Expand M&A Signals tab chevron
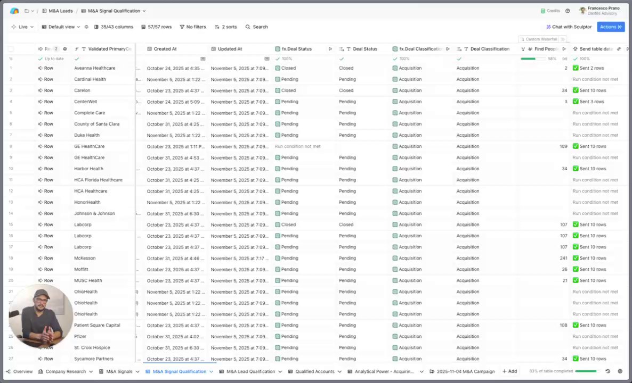Image resolution: width=632 pixels, height=383 pixels. pos(137,372)
